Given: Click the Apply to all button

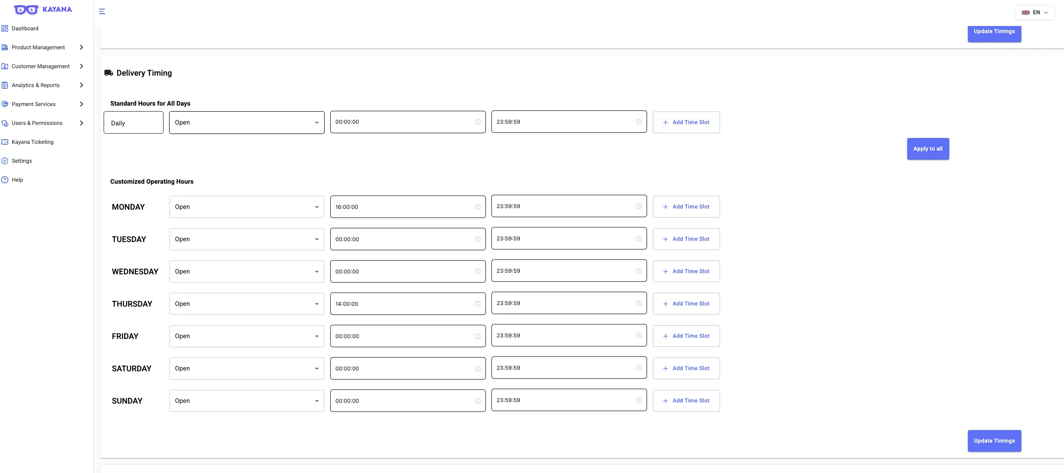Looking at the screenshot, I should tap(928, 149).
